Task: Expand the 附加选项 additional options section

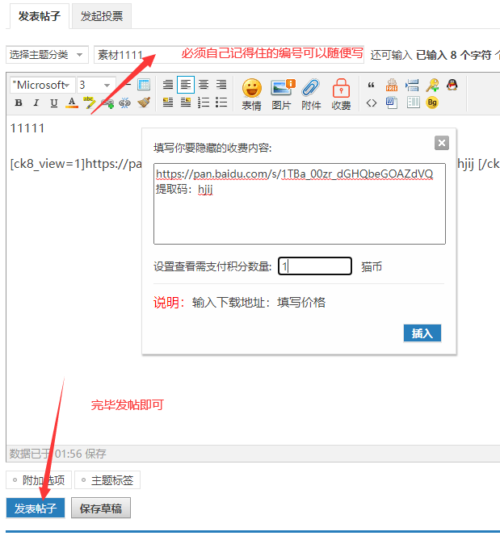Action: coord(38,480)
